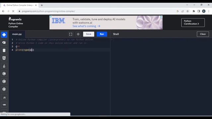This screenshot has height=119, width=212.
Task: Click the Google icon in the address bar
Action: point(178,11)
